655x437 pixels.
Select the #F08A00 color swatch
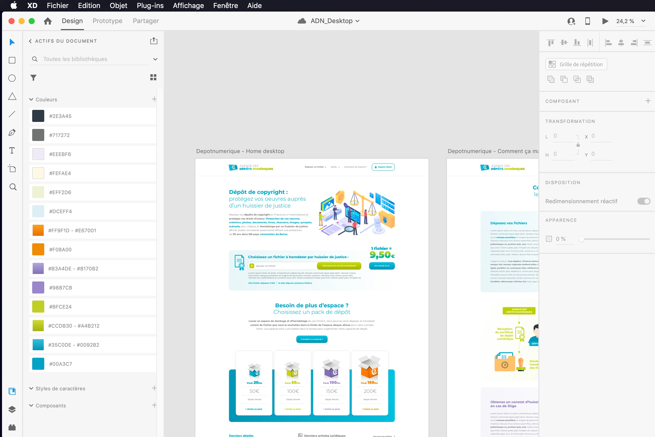coord(38,249)
